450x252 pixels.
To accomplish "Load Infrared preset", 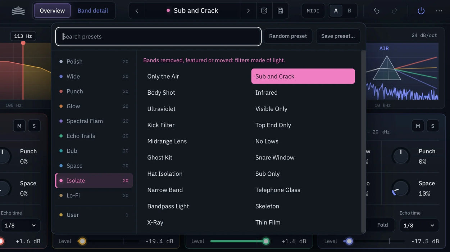I will point(303,93).
